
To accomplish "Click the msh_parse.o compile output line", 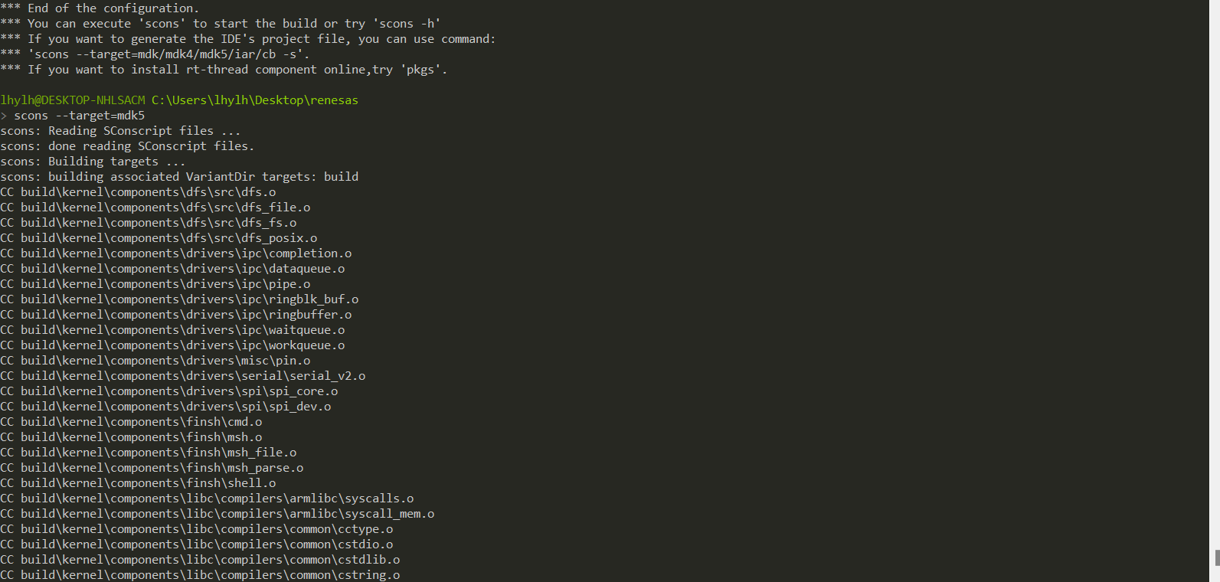I will tap(152, 468).
